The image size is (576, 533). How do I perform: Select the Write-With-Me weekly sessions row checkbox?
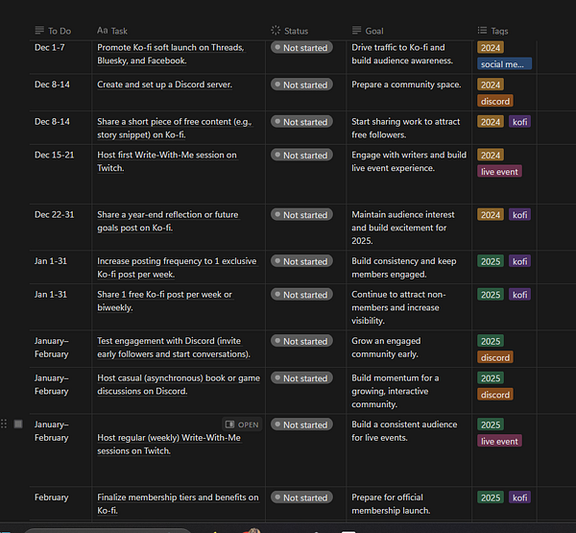(x=18, y=424)
